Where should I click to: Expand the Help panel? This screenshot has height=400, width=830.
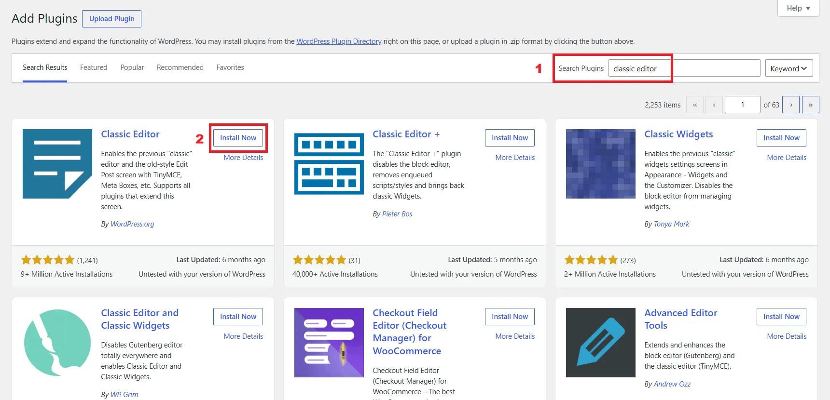[798, 8]
